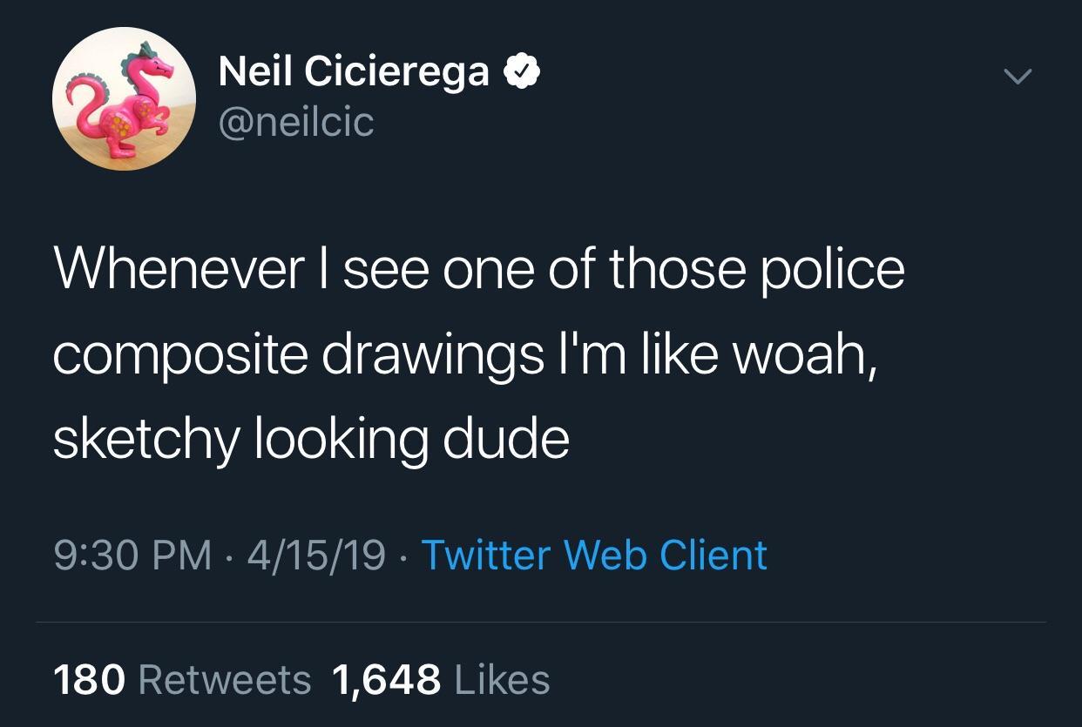Click the 180 retweet count number

click(90, 680)
